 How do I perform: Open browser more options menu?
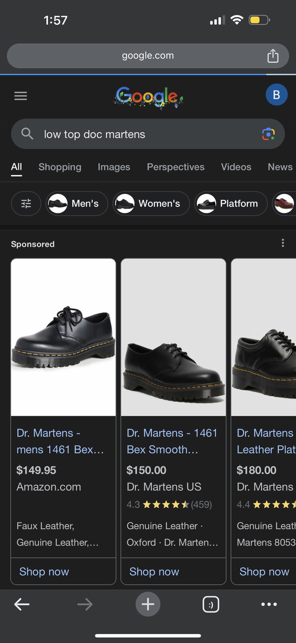click(269, 604)
